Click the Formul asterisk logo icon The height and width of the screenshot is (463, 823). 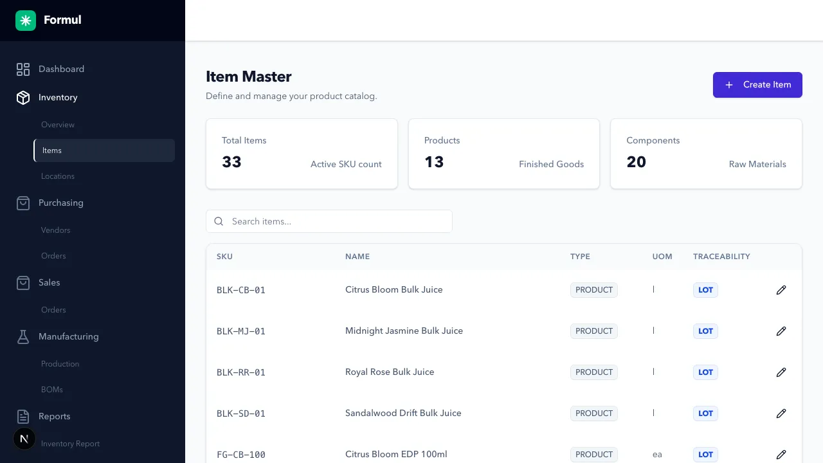click(x=25, y=20)
